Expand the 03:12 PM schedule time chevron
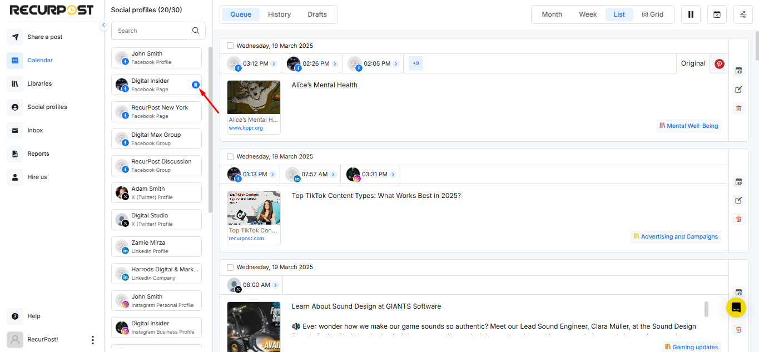Image resolution: width=759 pixels, height=352 pixels. [x=274, y=64]
